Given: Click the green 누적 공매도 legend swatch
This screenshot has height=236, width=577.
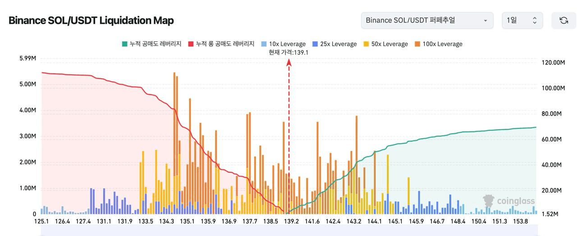Looking at the screenshot, I should coord(124,44).
